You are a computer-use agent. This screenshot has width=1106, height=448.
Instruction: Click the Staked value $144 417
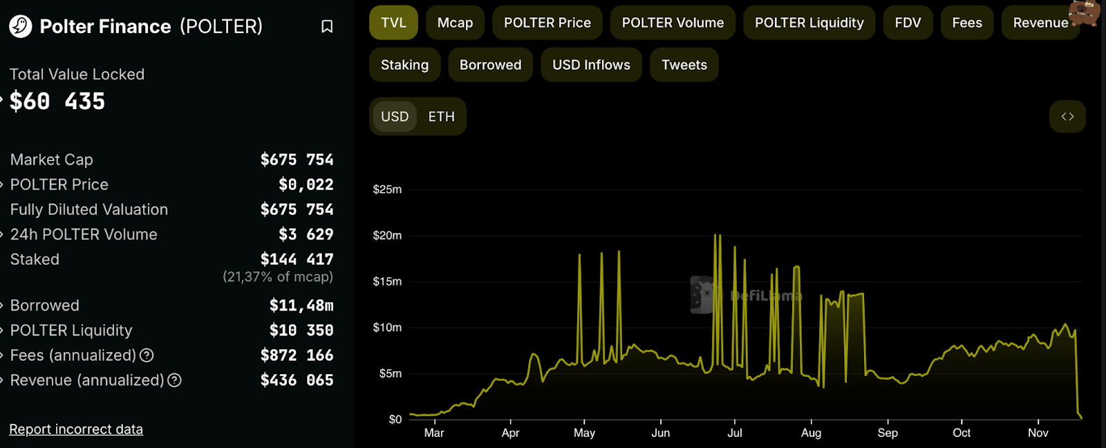click(297, 259)
